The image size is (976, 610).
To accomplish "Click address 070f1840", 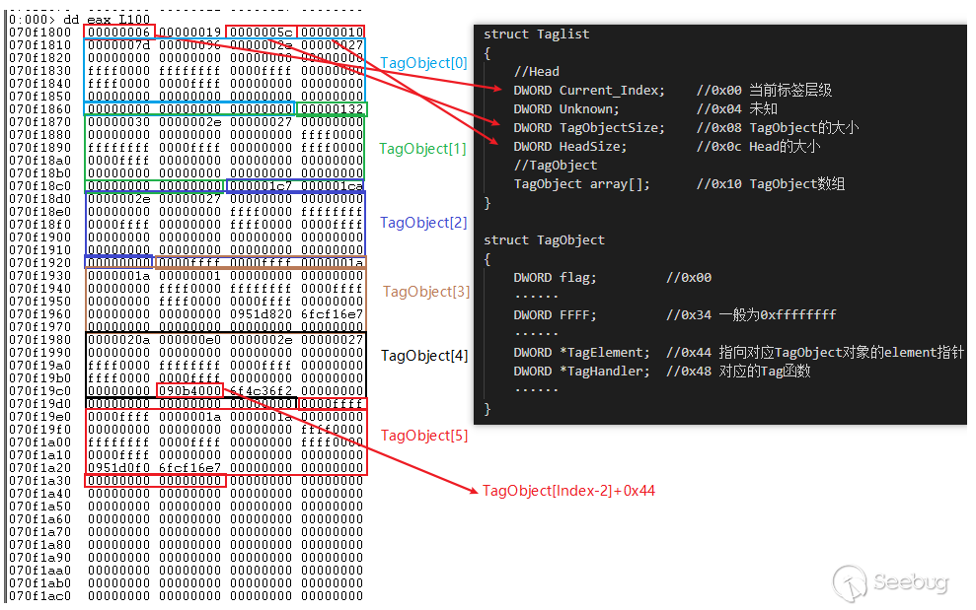I will [39, 84].
